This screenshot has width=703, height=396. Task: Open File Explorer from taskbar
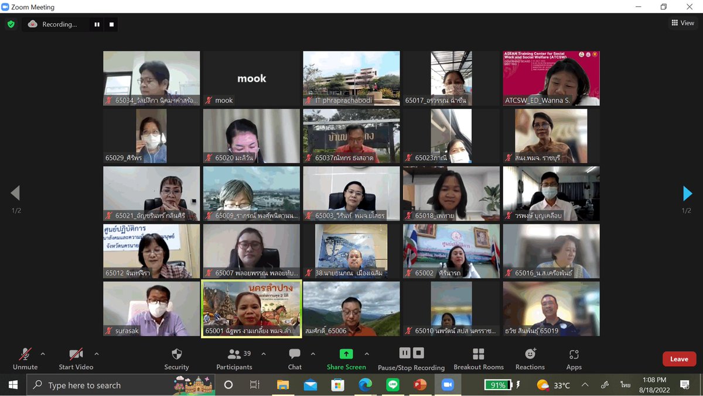[283, 385]
